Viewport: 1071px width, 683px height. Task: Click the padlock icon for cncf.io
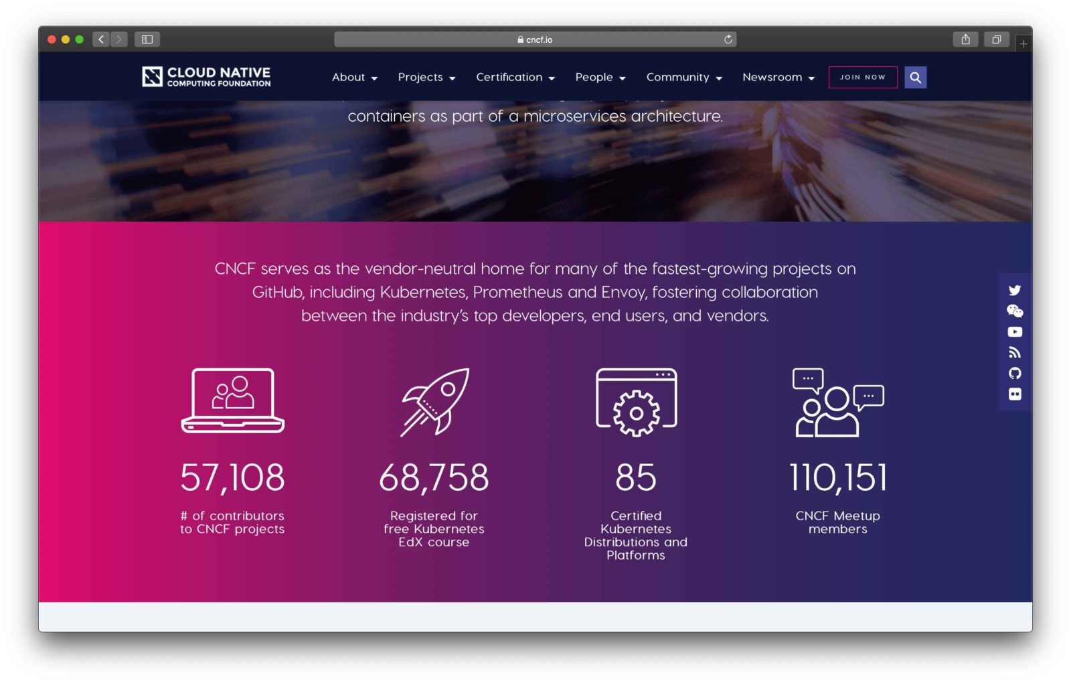coord(520,40)
